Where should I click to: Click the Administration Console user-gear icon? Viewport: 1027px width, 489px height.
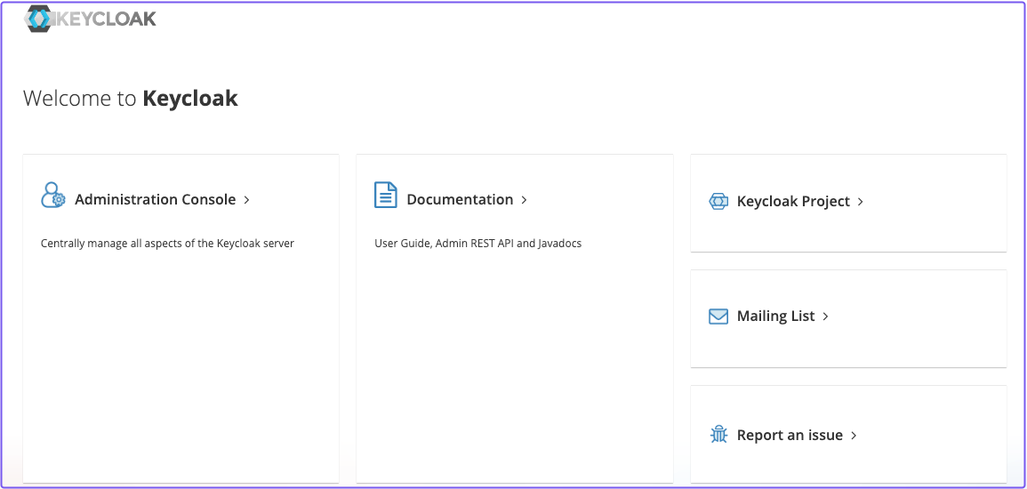click(x=53, y=195)
